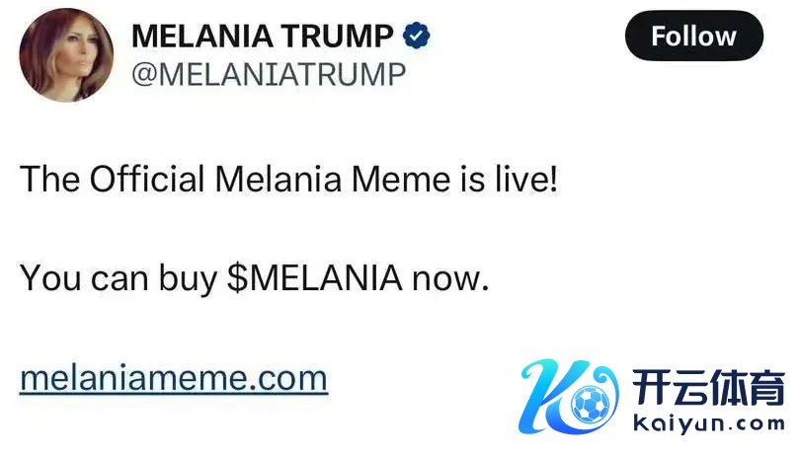Click the word 'Official' in the tweet
Viewport: 800px width, 456px height.
pyautogui.click(x=147, y=179)
